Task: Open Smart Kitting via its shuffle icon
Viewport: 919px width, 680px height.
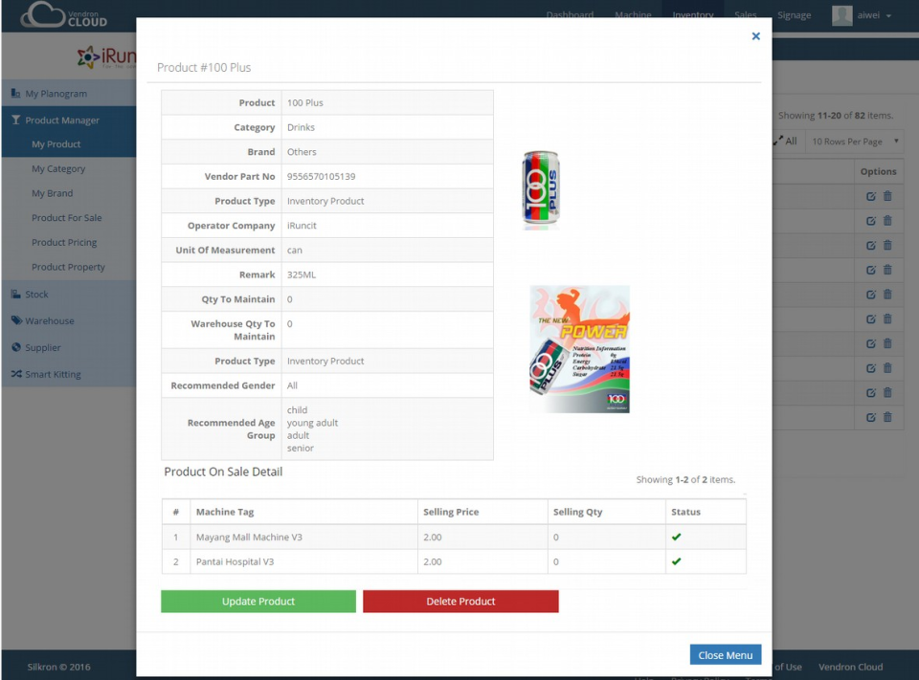Action: (13, 374)
